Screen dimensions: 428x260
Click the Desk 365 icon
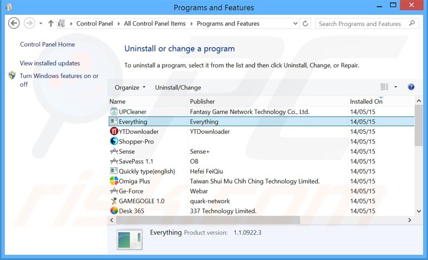[x=114, y=211]
